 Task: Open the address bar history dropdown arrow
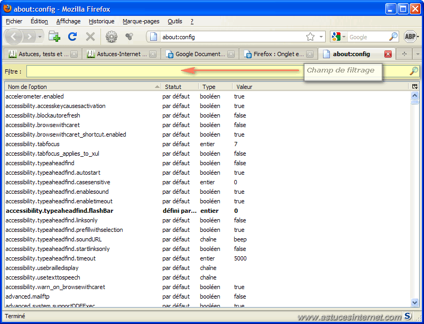(x=321, y=37)
